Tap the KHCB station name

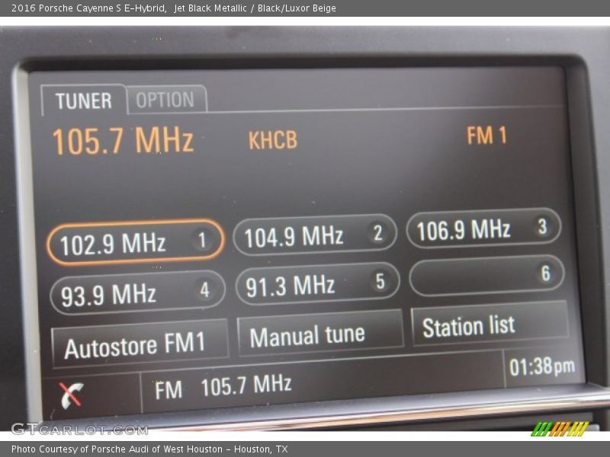273,140
